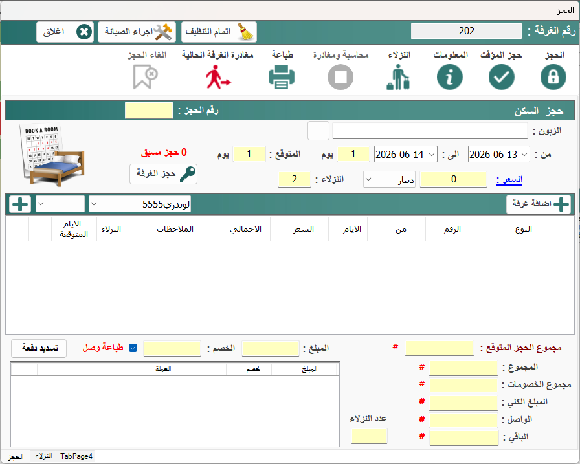580x464 pixels.
Task: Click the المجموع total field
Action: pyautogui.click(x=463, y=368)
